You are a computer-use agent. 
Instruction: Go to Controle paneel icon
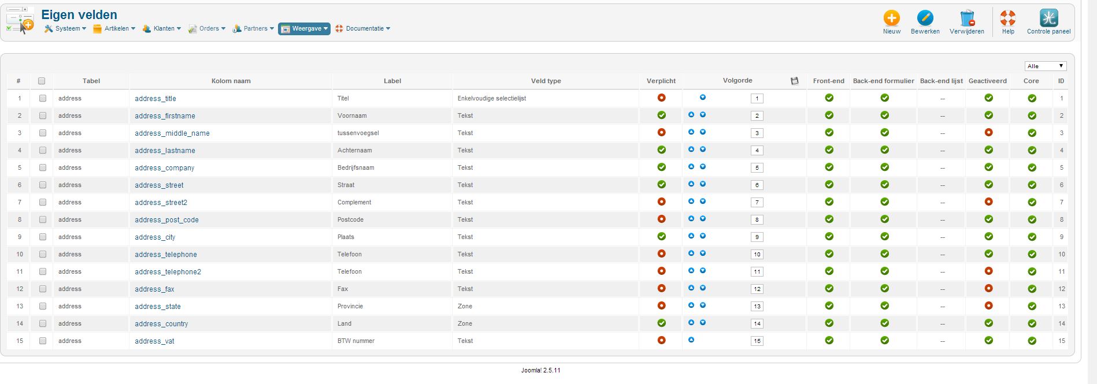[x=1048, y=18]
